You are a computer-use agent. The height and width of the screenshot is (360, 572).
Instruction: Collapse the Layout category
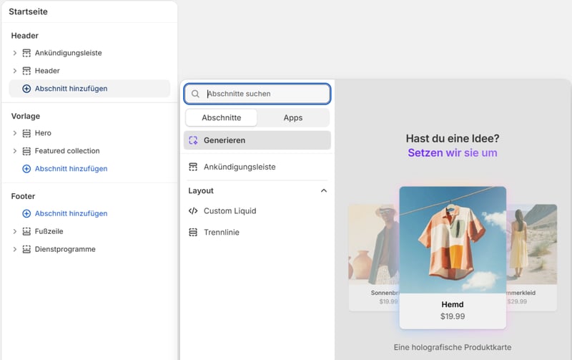click(x=323, y=191)
